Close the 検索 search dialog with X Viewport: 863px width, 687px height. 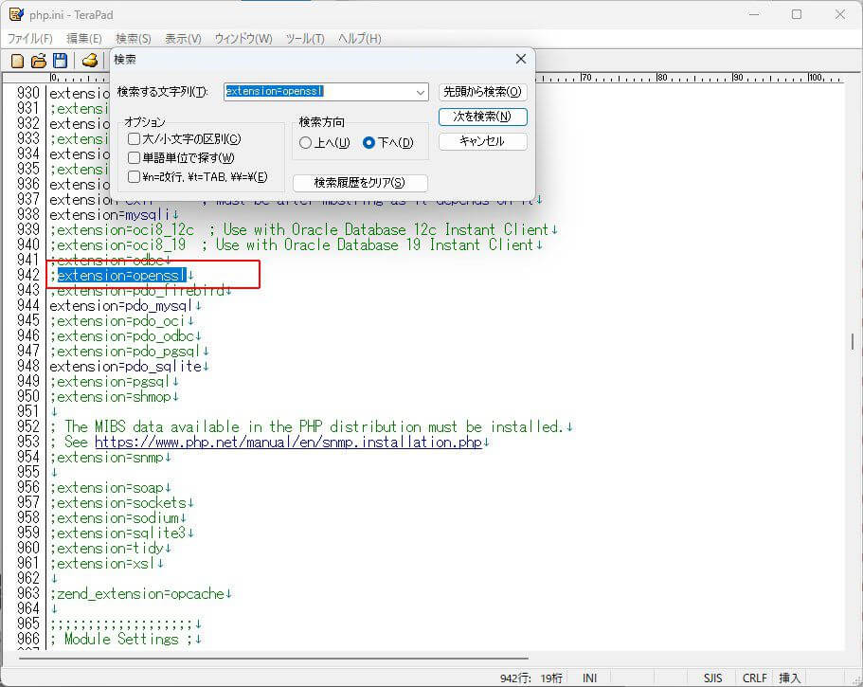coord(519,59)
